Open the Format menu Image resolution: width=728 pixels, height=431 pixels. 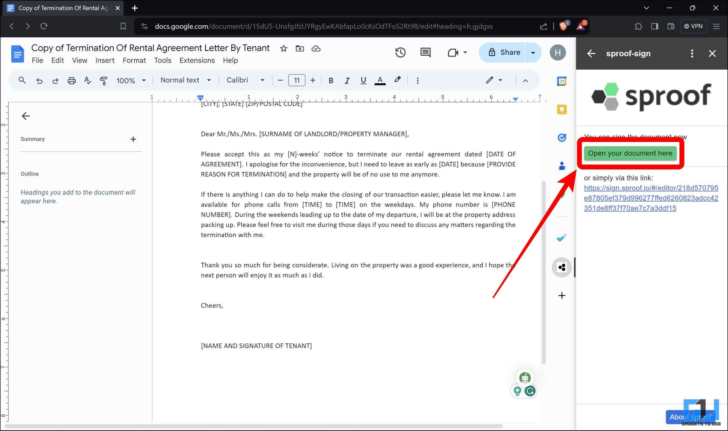pyautogui.click(x=134, y=61)
